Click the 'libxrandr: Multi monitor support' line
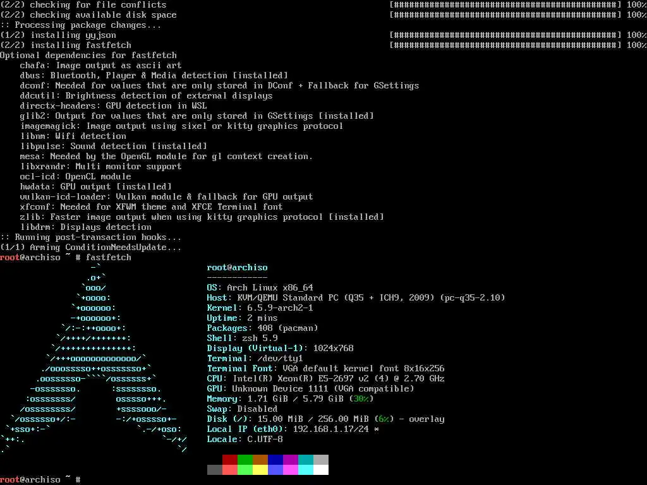 tap(100, 166)
